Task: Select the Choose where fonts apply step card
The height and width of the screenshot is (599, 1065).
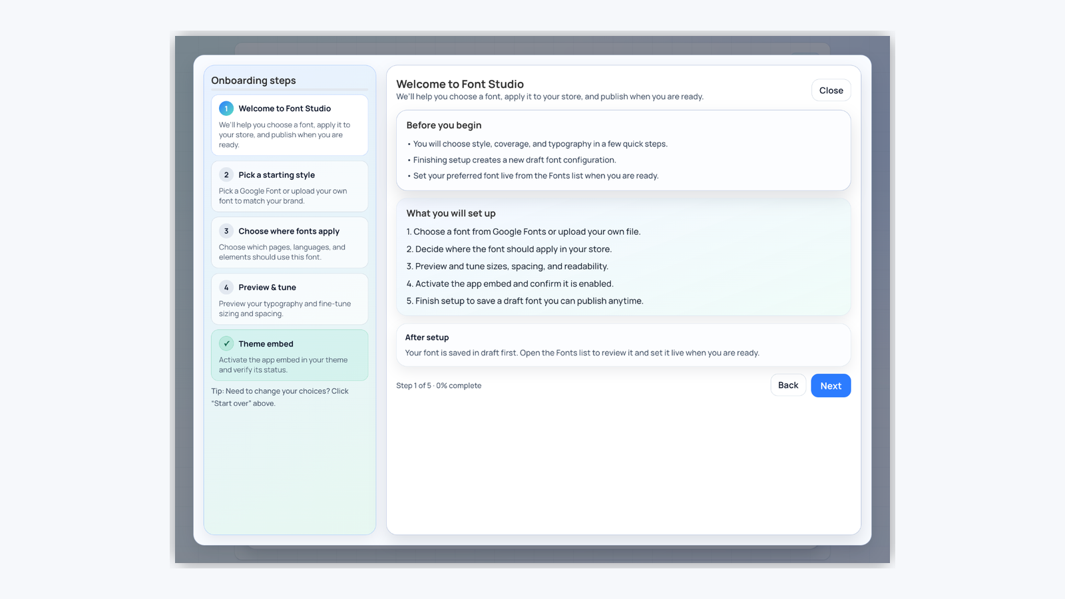Action: coord(290,242)
